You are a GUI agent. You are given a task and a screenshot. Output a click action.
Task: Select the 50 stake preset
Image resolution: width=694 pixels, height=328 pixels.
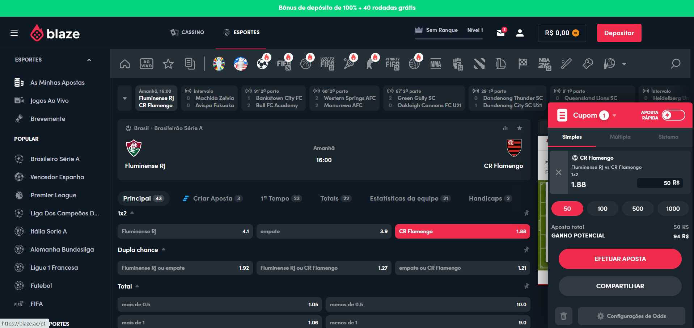tap(567, 209)
